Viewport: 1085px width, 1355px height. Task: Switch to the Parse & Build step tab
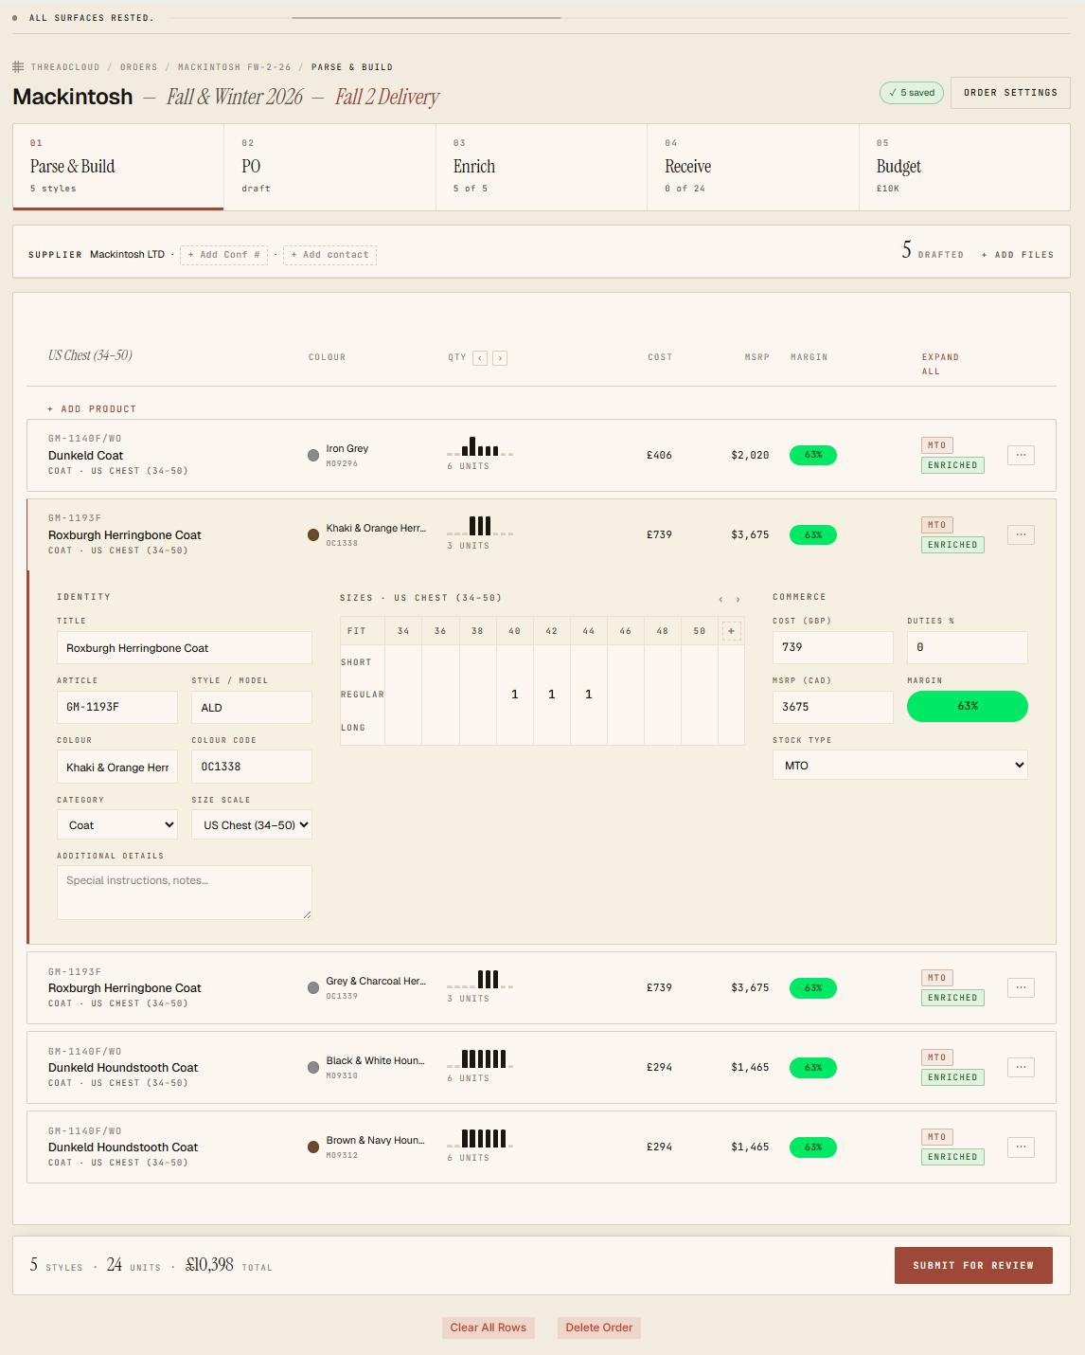tap(118, 167)
